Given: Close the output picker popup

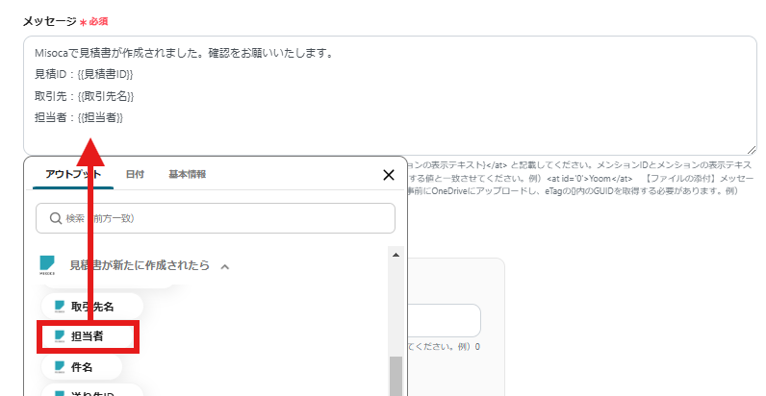Looking at the screenshot, I should point(389,175).
